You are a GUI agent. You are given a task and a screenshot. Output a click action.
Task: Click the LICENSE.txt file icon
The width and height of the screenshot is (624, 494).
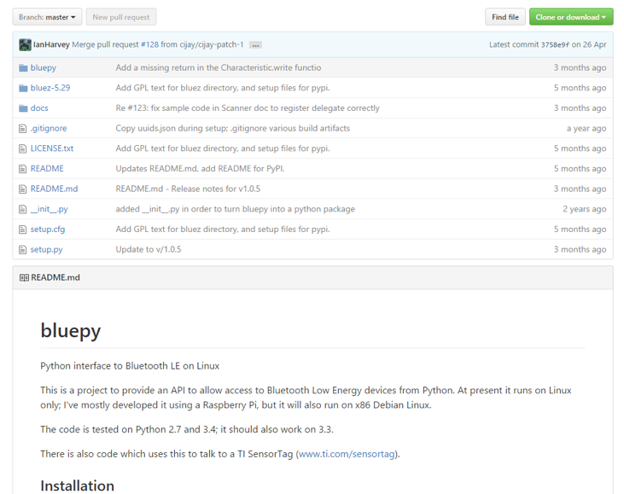coord(23,148)
